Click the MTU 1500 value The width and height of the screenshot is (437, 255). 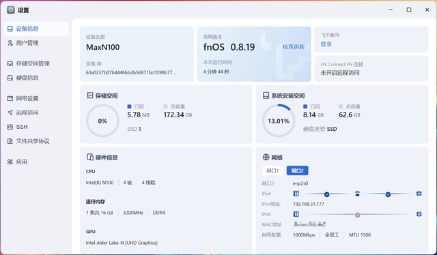point(360,235)
